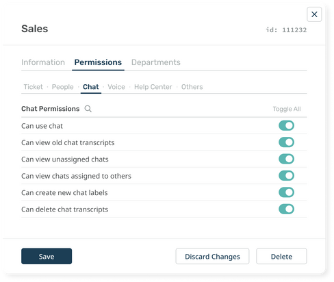The height and width of the screenshot is (282, 334).
Task: Open the Help Center sub-tab
Action: click(x=153, y=87)
